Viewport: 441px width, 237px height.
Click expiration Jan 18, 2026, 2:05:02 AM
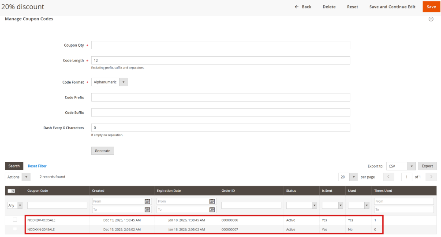coord(187,230)
